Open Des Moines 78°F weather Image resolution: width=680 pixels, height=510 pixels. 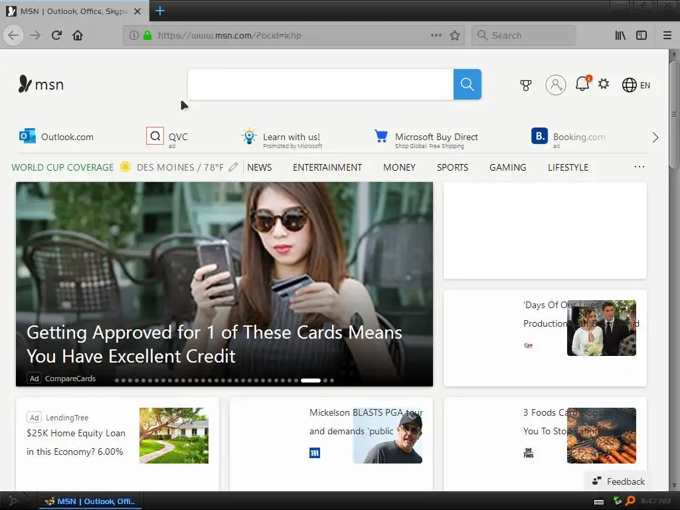[x=172, y=167]
